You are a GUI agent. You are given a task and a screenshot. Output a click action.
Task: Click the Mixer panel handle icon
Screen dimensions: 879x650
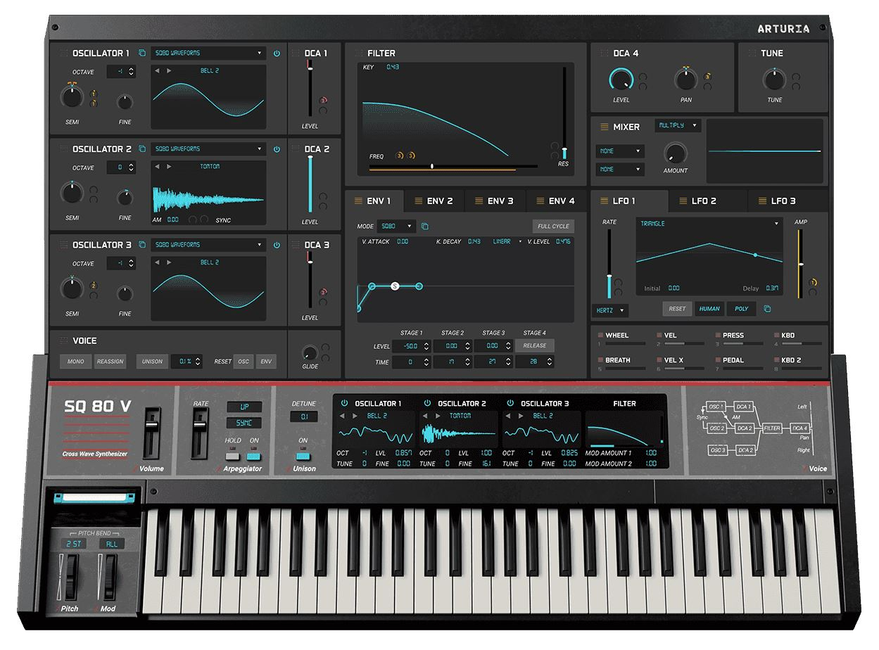click(x=604, y=127)
